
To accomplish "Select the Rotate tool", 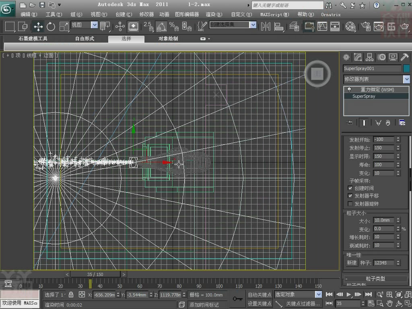I will tap(51, 27).
